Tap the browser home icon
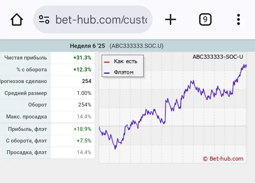 17,20
